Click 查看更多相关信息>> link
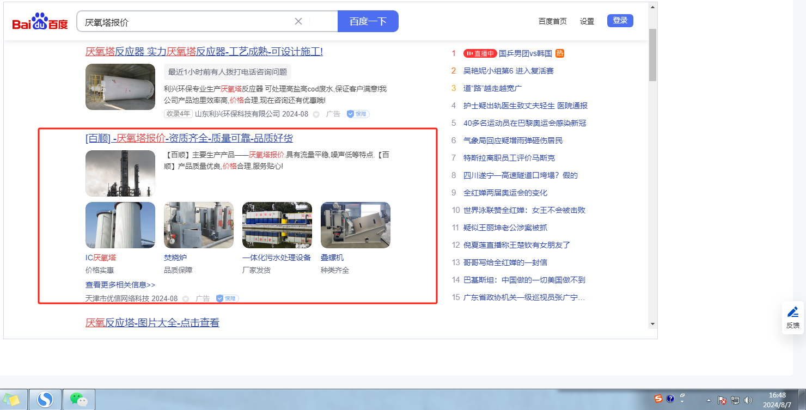 [120, 285]
